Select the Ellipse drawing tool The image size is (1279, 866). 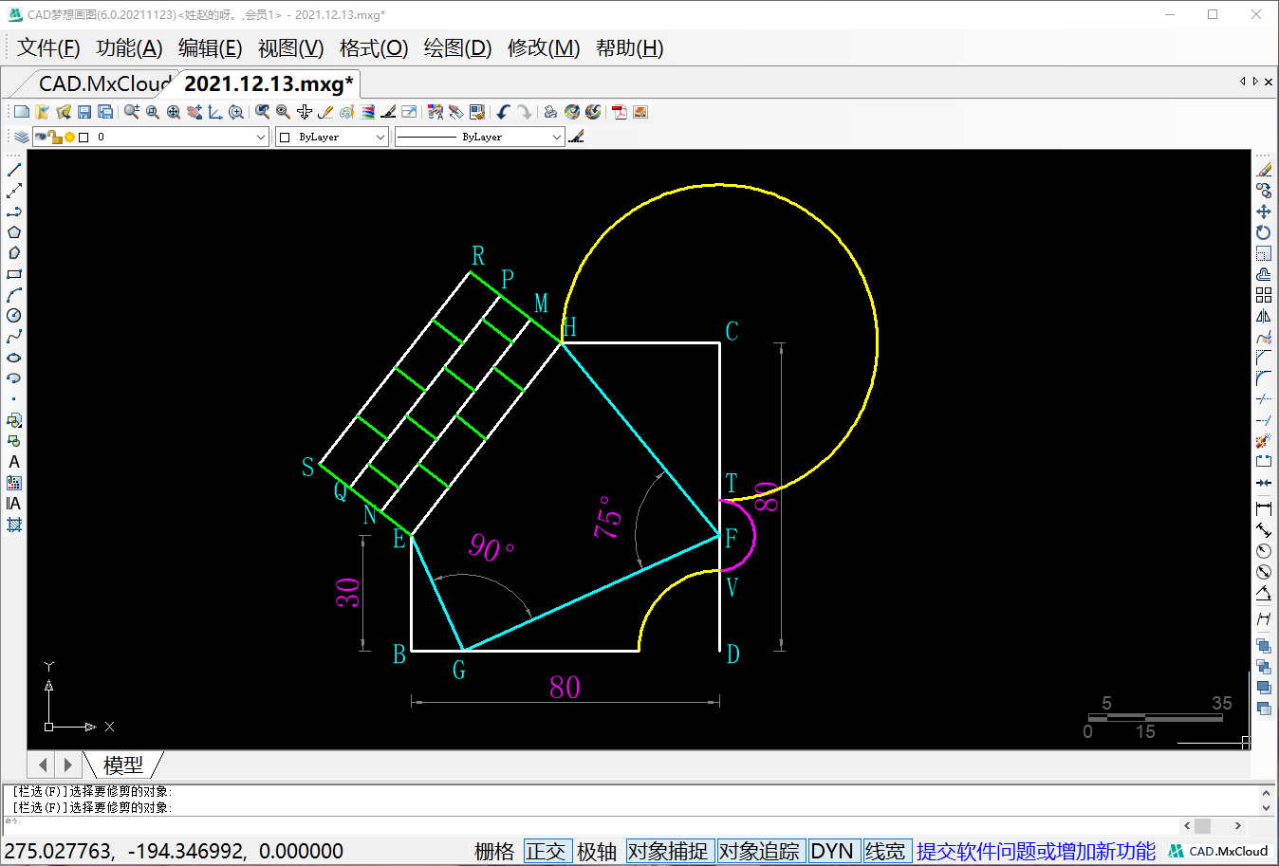tap(14, 358)
